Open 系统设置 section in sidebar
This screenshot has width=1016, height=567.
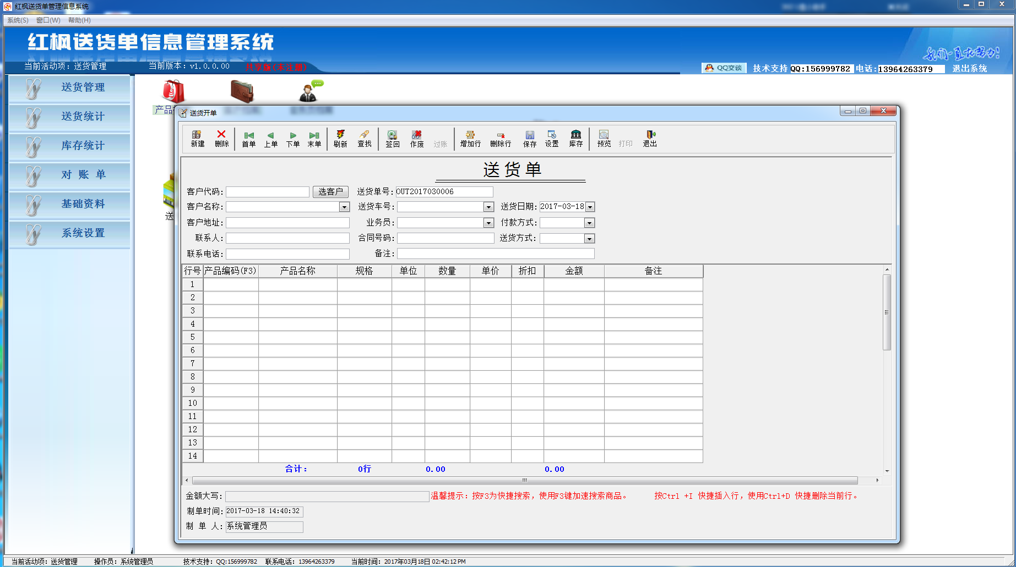[69, 234]
